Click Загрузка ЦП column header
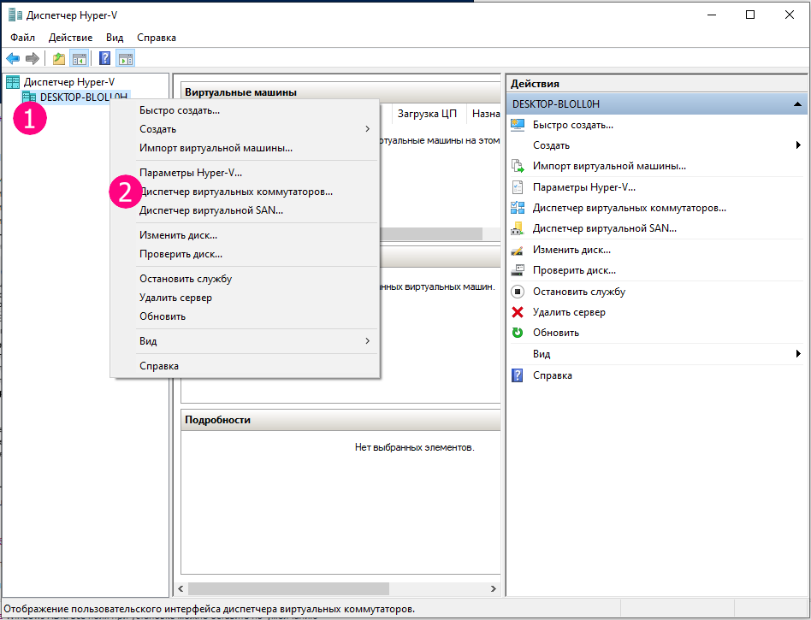The width and height of the screenshot is (811, 620). click(427, 114)
